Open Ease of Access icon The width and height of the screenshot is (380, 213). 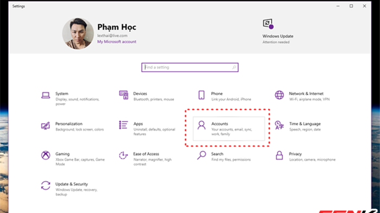(123, 155)
